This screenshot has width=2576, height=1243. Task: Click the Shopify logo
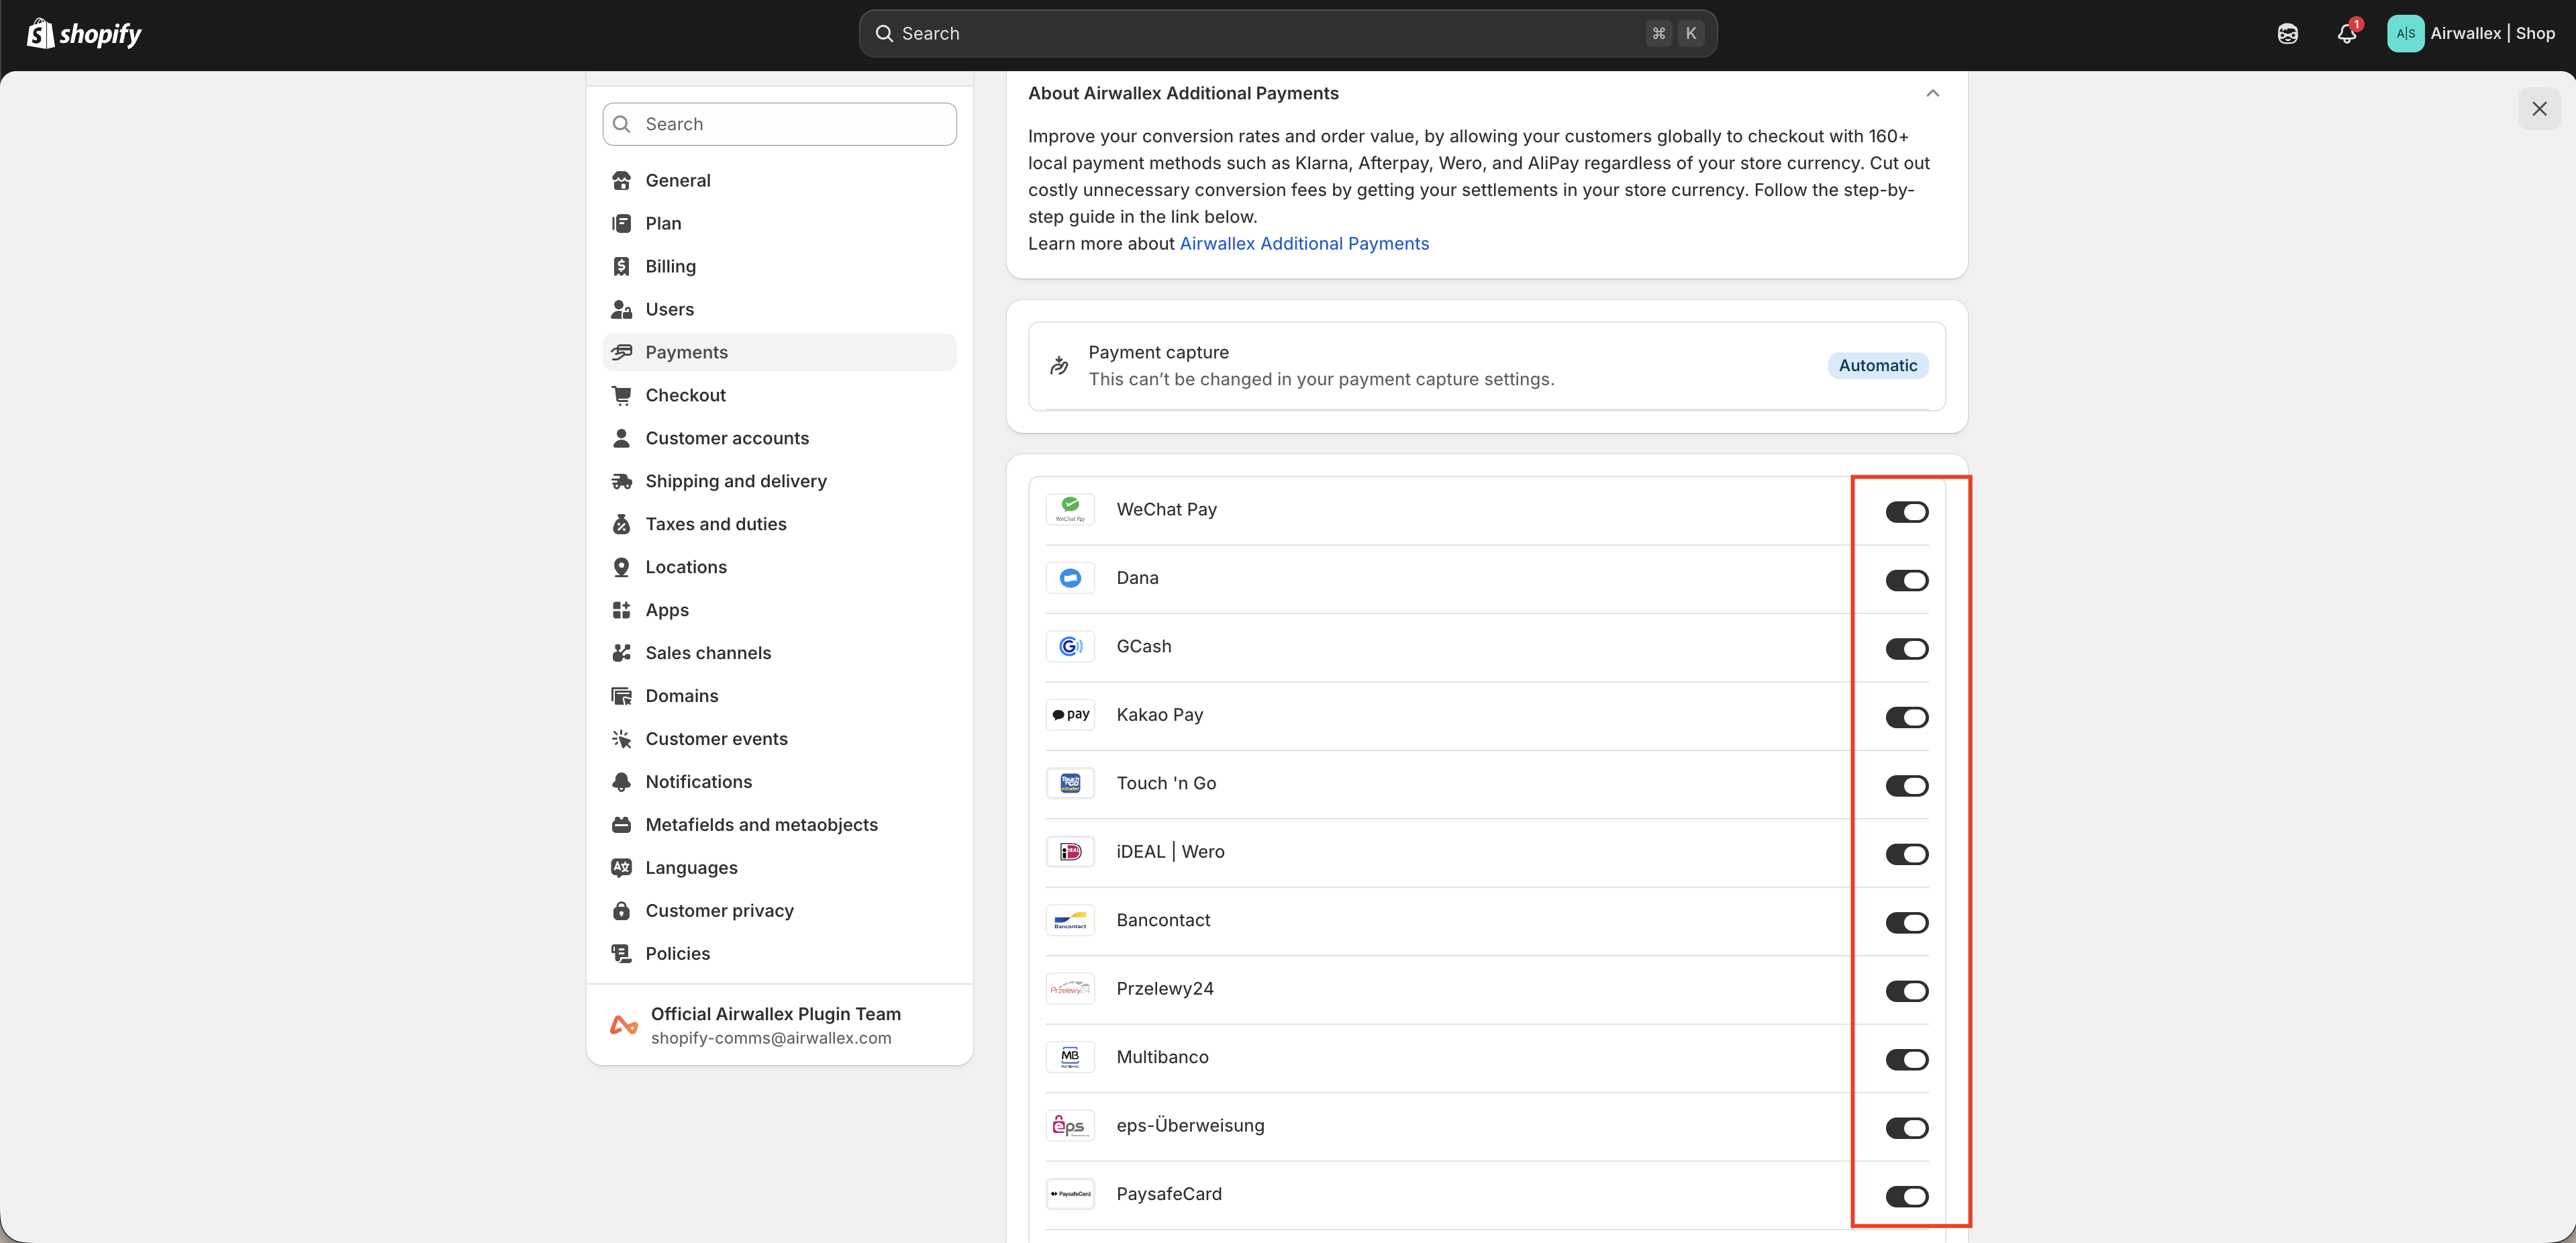(x=84, y=34)
